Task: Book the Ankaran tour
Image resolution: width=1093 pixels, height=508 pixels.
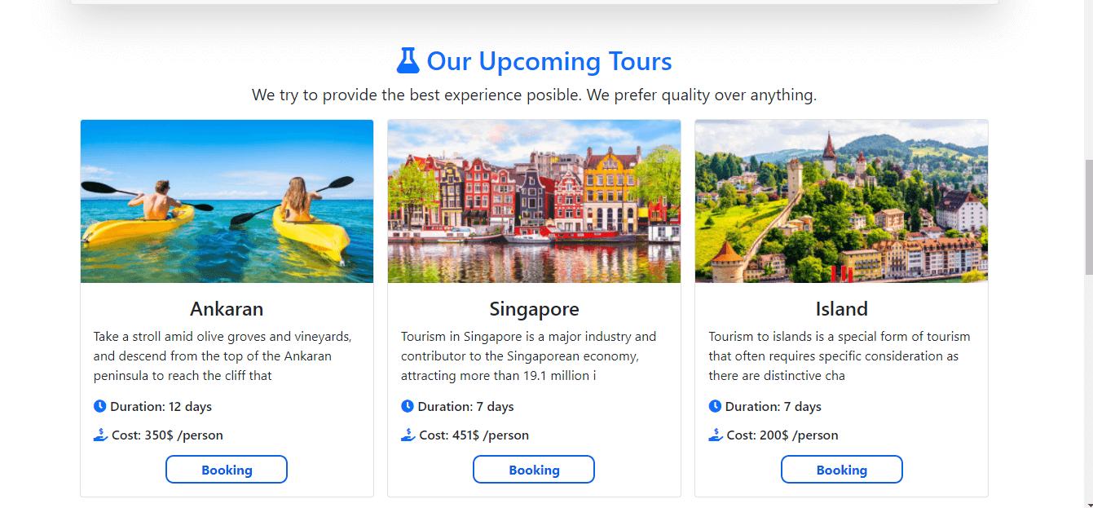Action: click(x=227, y=470)
